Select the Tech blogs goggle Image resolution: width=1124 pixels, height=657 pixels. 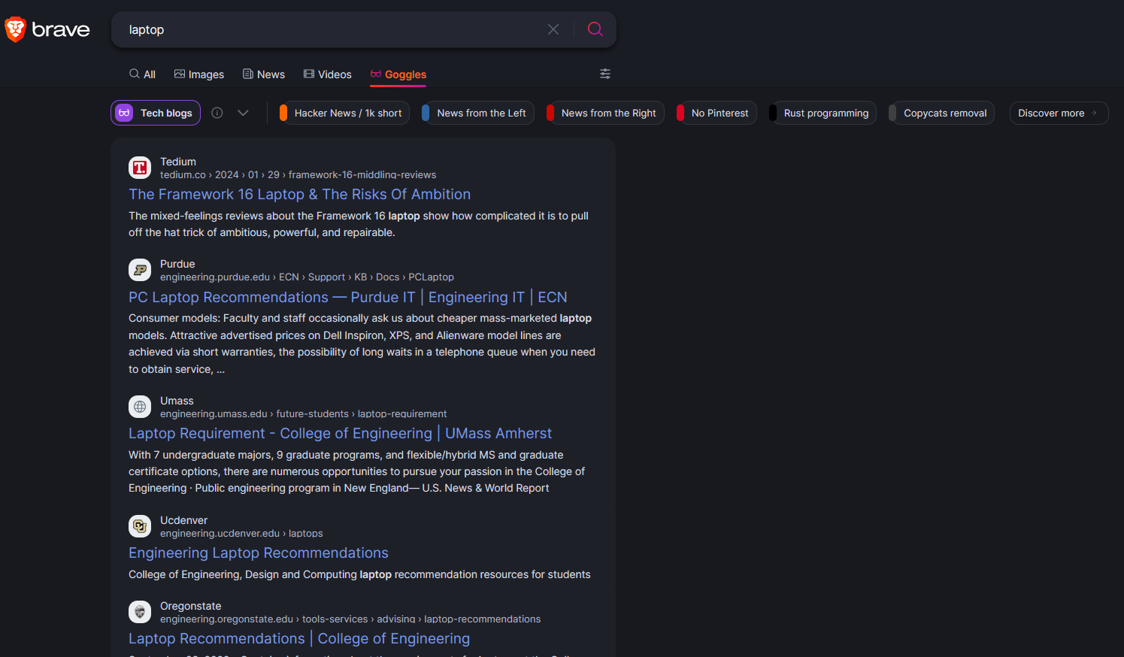(x=156, y=113)
